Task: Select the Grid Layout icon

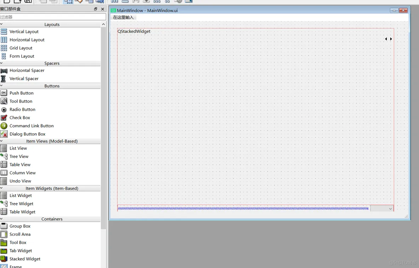Action: (x=4, y=48)
